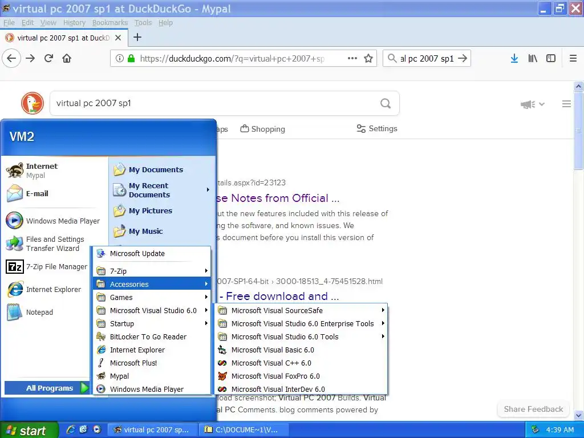
Task: Open Microsoft Update in All Programs
Action: tap(152, 253)
